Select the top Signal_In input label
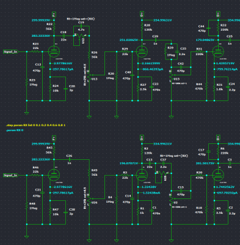Image resolution: width=240 pixels, height=245 pixels. click(x=11, y=51)
